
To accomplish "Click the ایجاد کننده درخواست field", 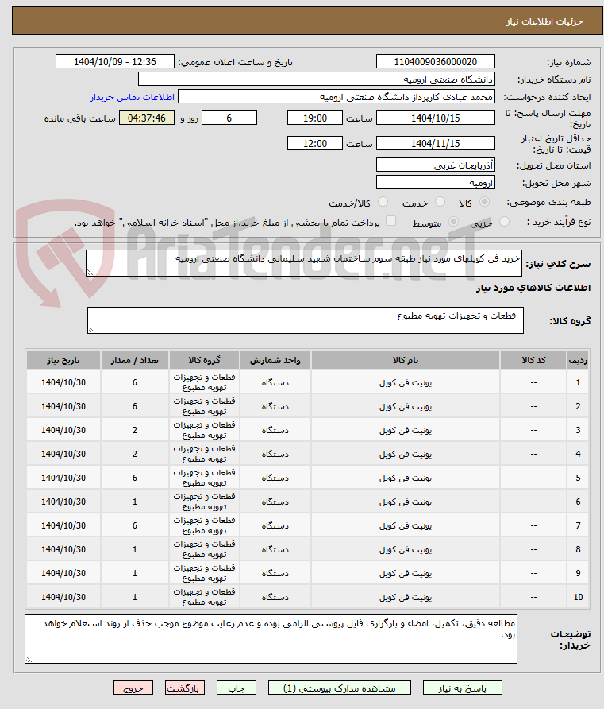I will click(337, 97).
